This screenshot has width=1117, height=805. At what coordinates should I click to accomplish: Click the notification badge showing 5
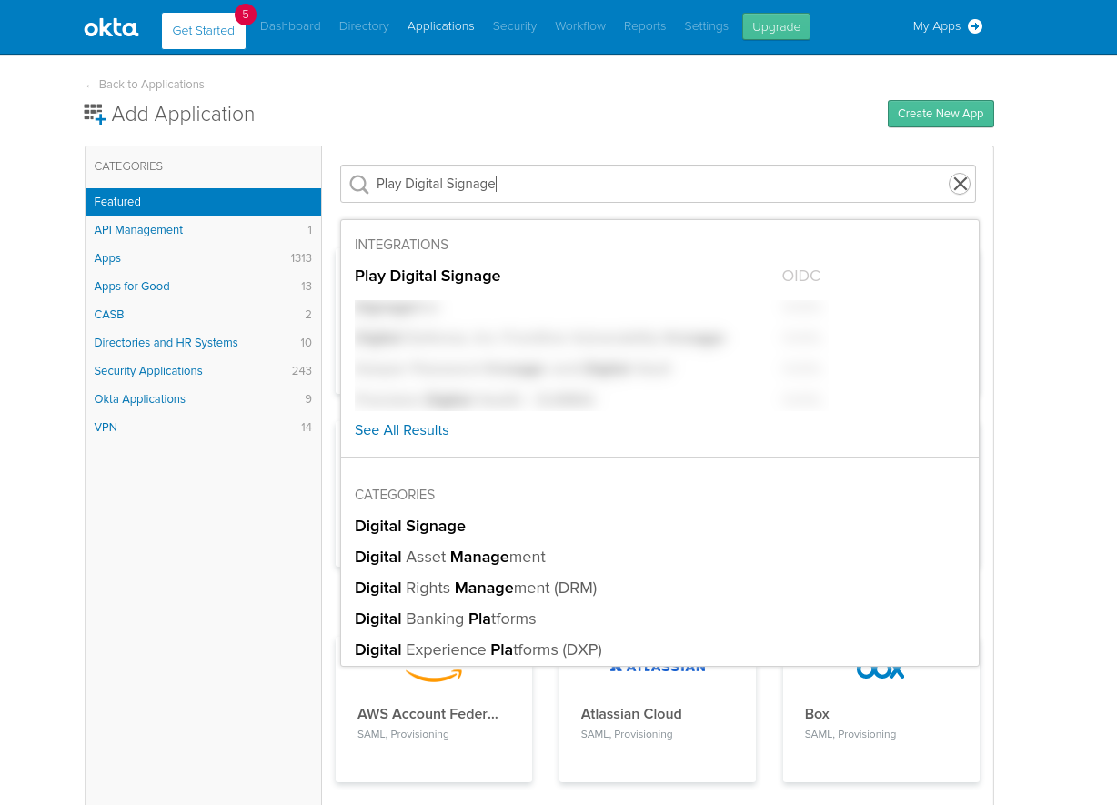coord(245,15)
